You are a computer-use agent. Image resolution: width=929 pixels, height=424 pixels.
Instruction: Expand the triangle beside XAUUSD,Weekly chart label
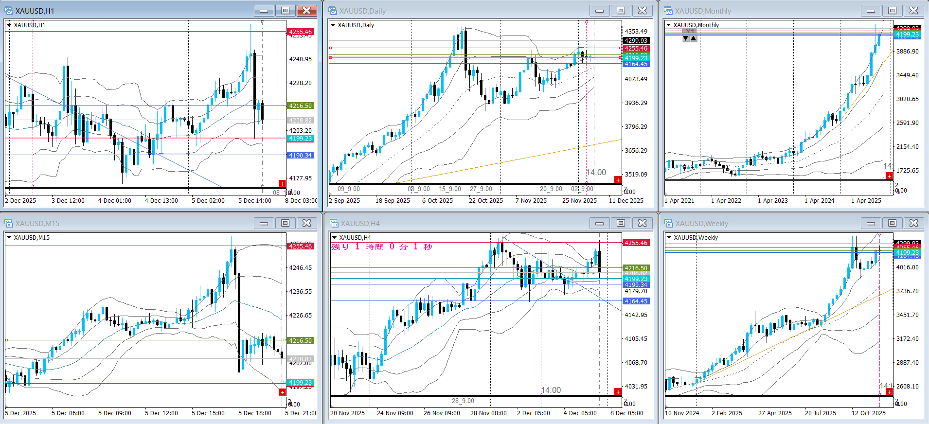click(x=669, y=237)
